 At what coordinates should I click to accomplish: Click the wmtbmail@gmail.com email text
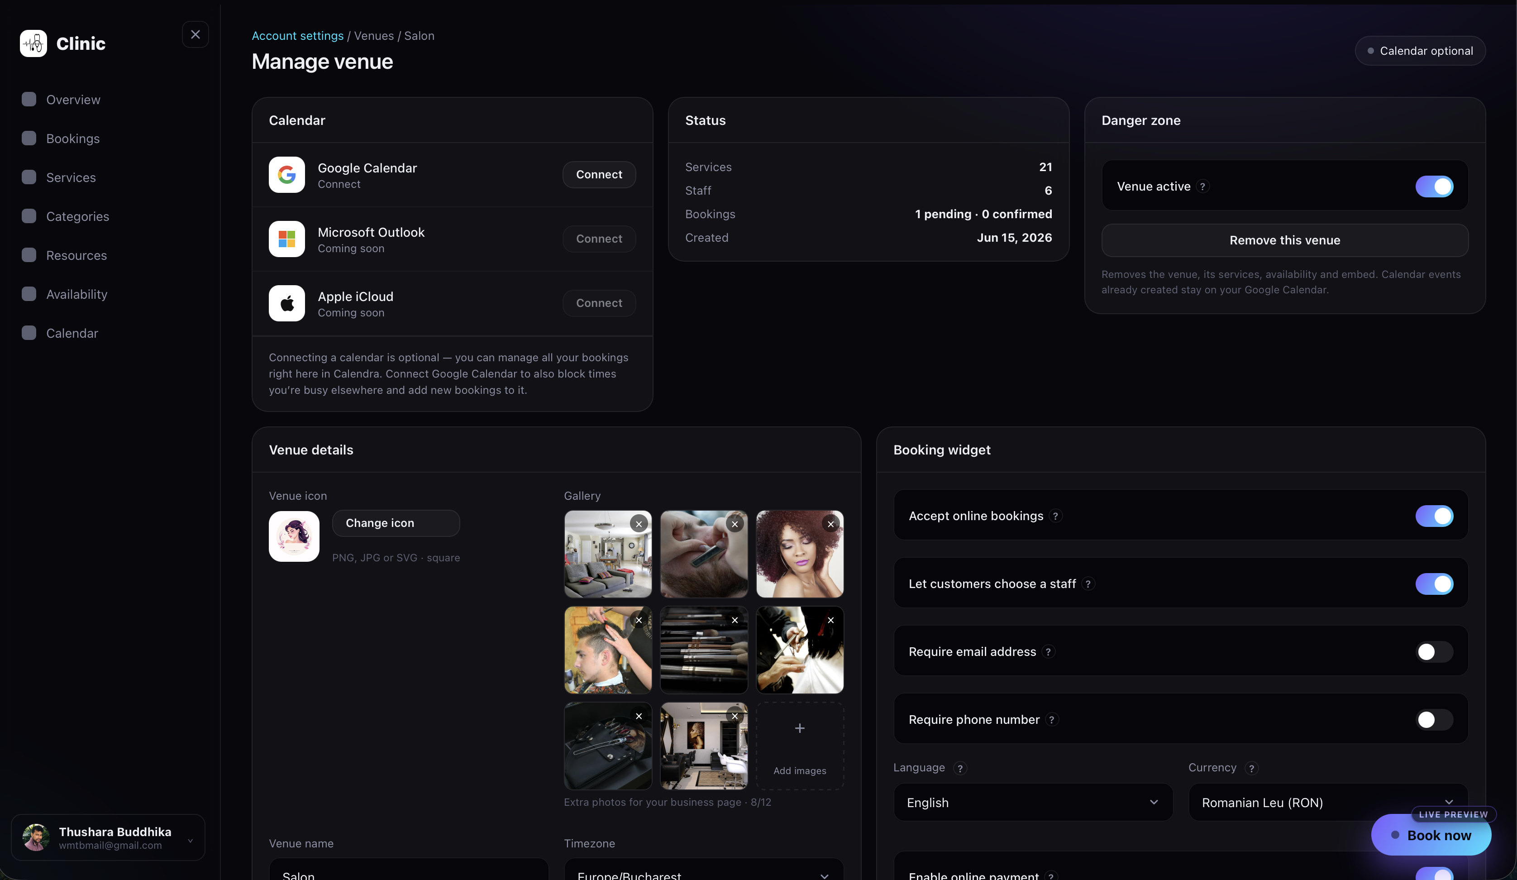click(110, 846)
